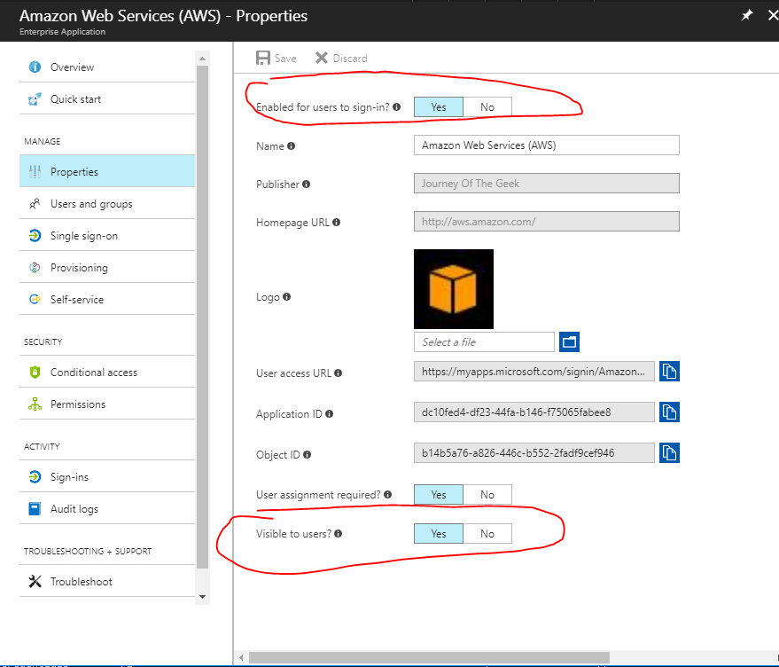
Task: Click the sidebar vertical scrollbar thumb
Action: 202,317
